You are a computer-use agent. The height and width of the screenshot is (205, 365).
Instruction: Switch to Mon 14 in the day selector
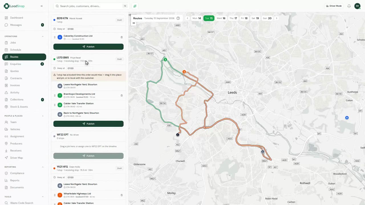click(197, 18)
